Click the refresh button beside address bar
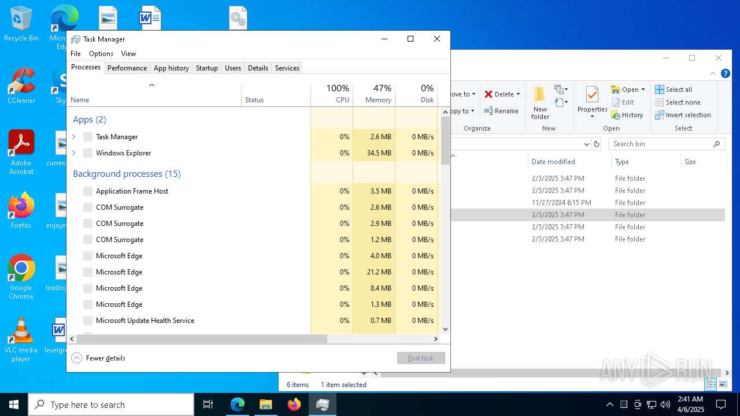The height and width of the screenshot is (416, 740). 597,144
